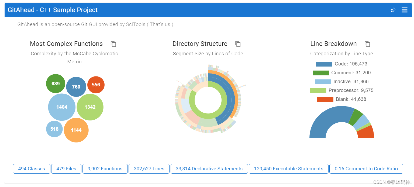Click the GitAhead description text

(95, 24)
